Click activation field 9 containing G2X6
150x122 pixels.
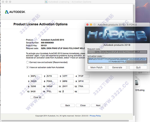point(36,86)
